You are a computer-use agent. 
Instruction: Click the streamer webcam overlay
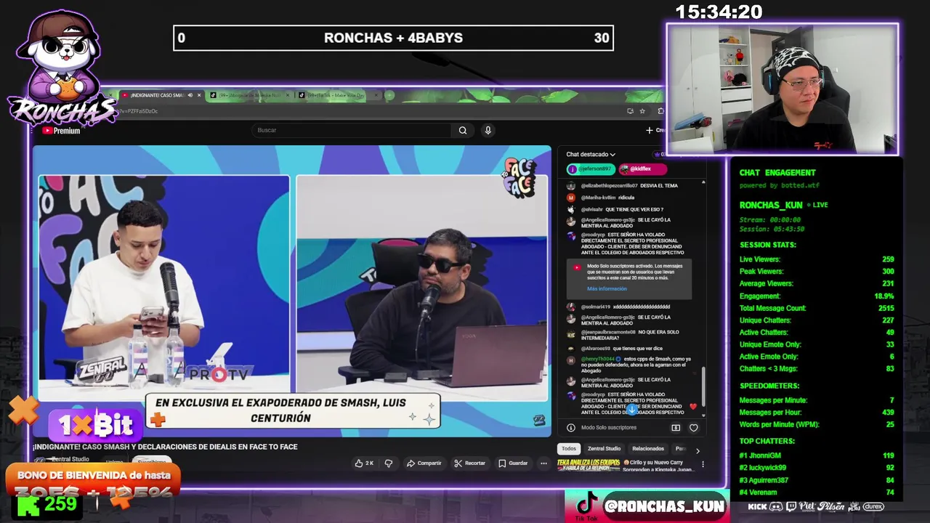pos(783,89)
